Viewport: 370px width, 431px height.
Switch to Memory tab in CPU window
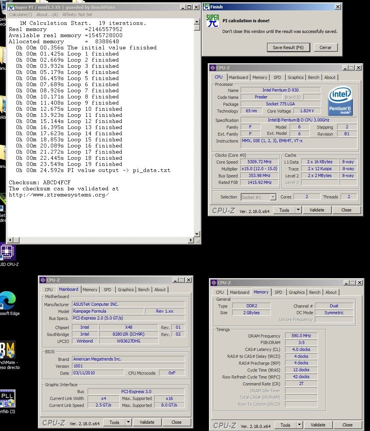(260, 77)
